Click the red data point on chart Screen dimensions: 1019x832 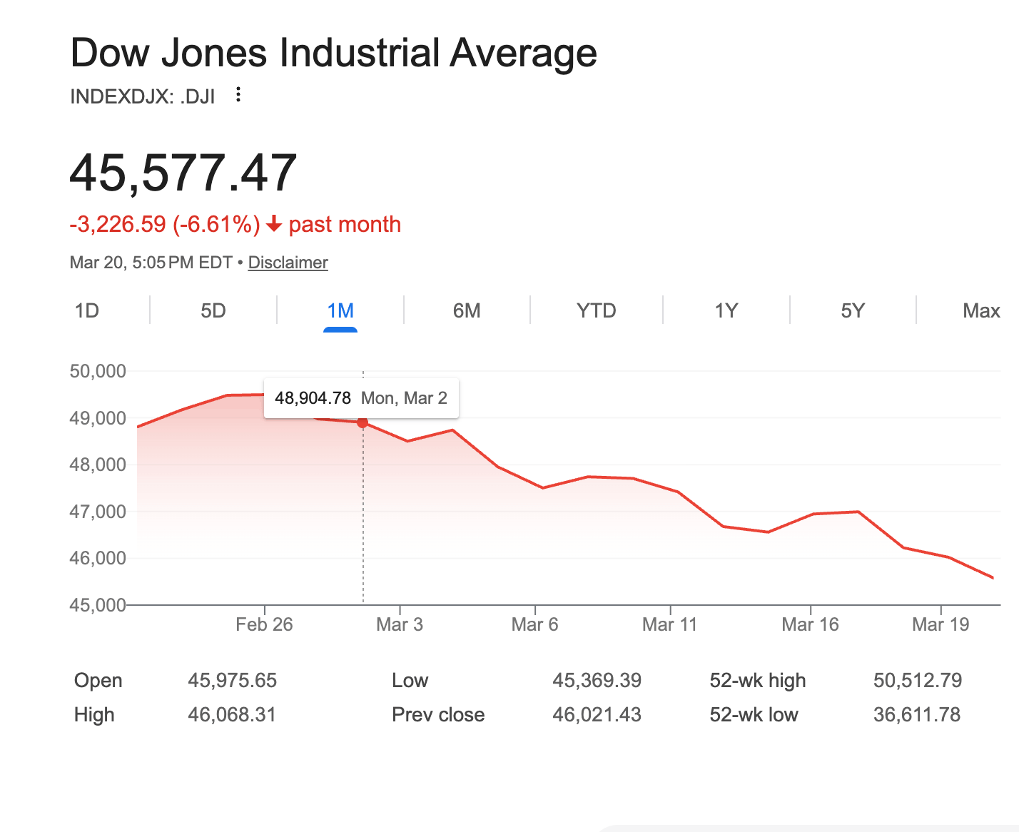click(x=363, y=423)
